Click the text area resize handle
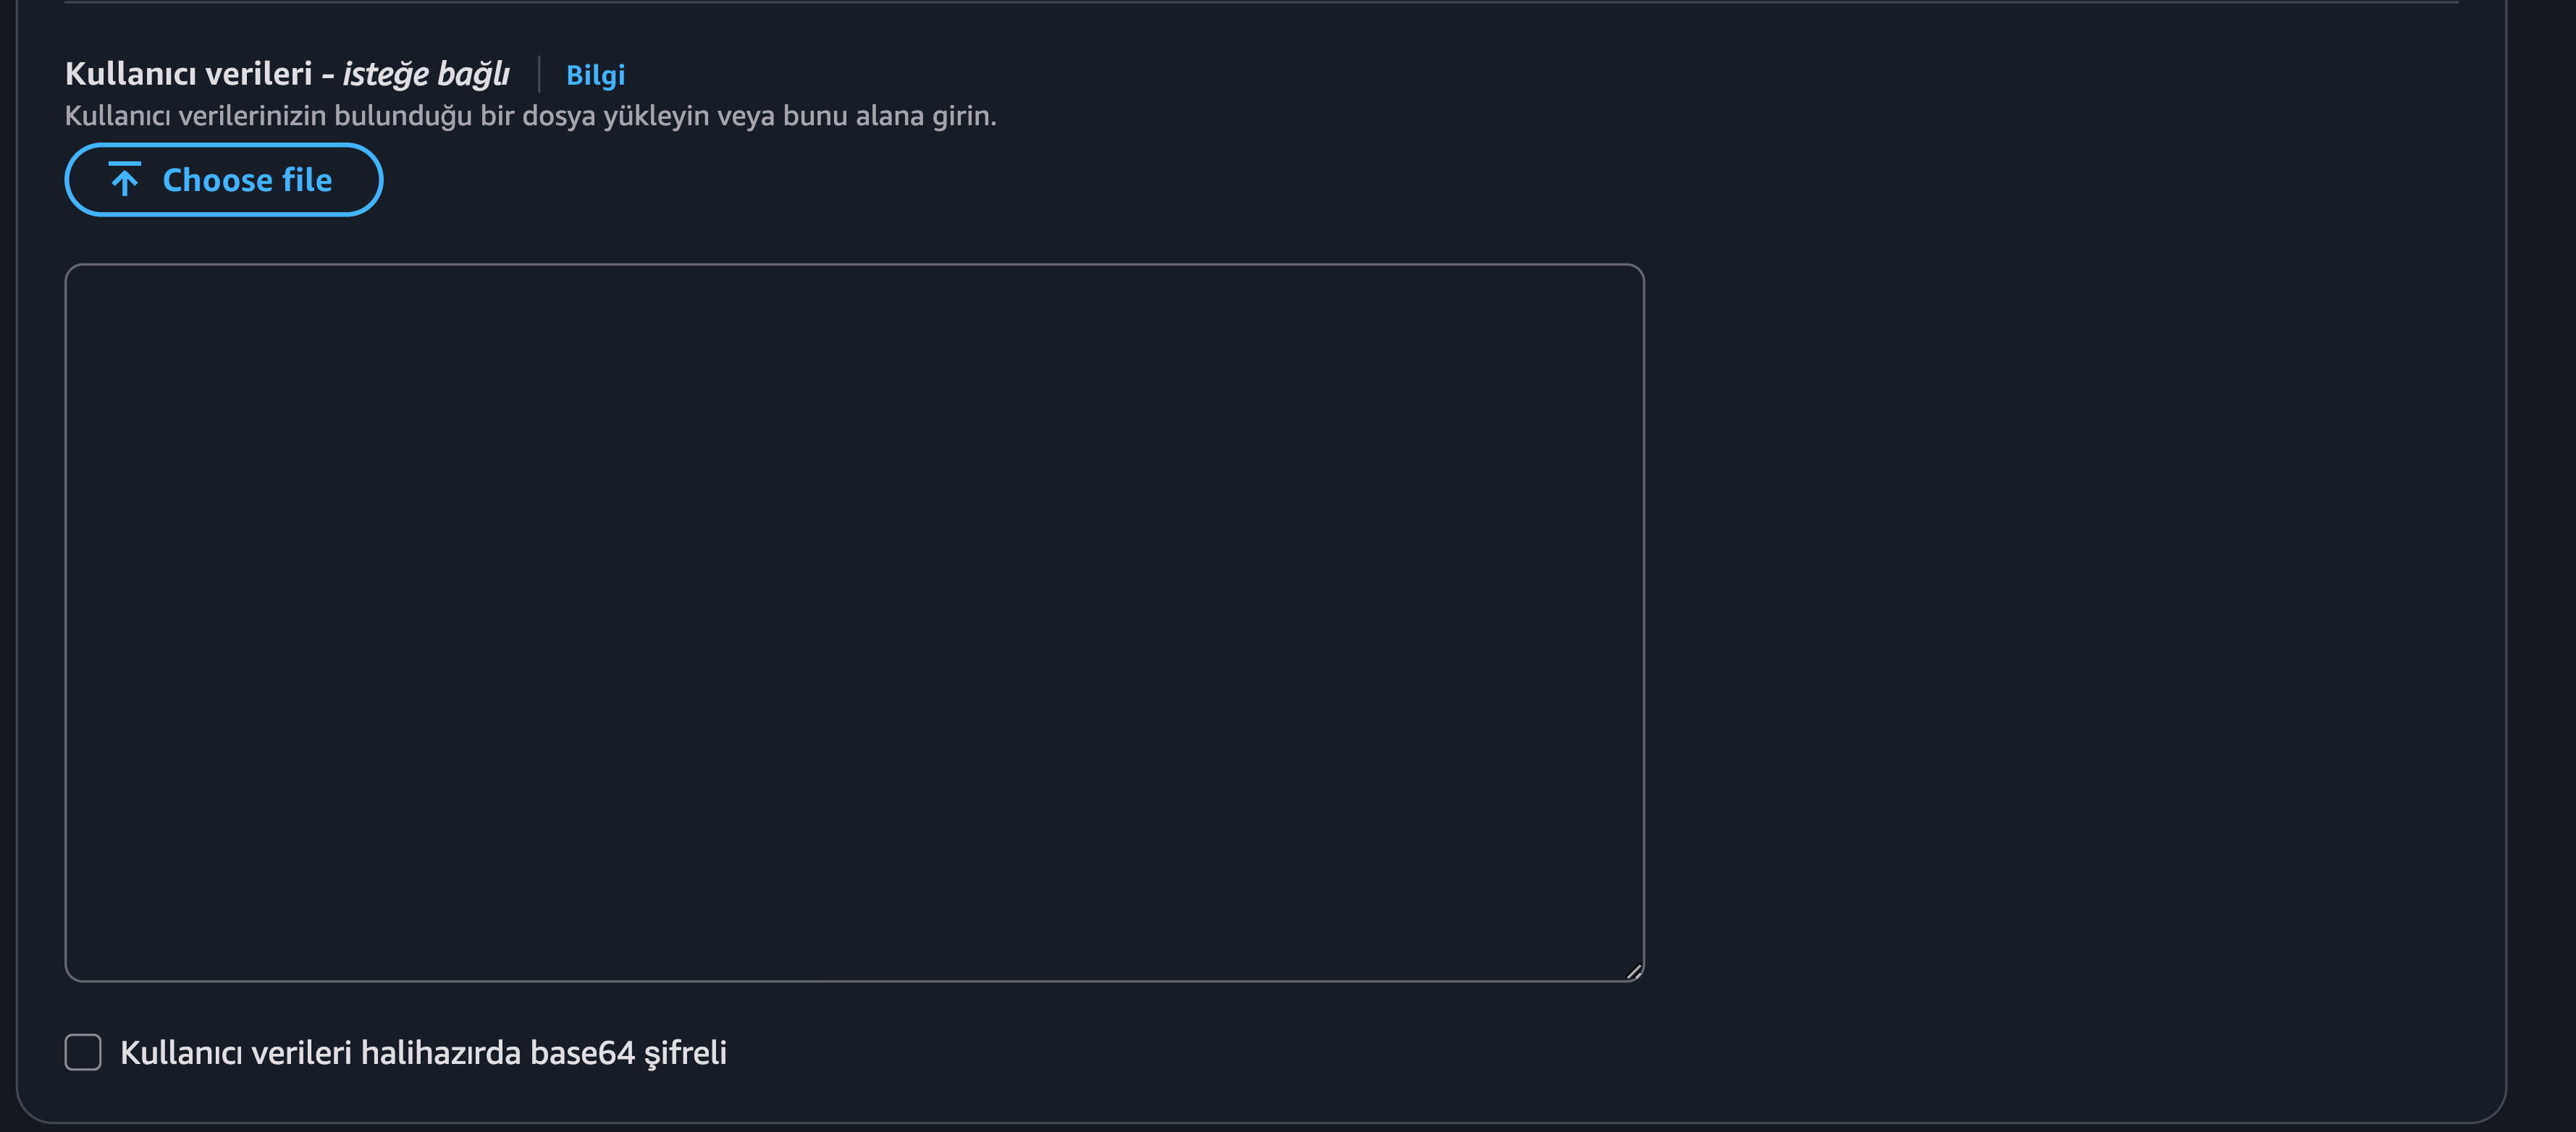The width and height of the screenshot is (2576, 1132). [1634, 971]
